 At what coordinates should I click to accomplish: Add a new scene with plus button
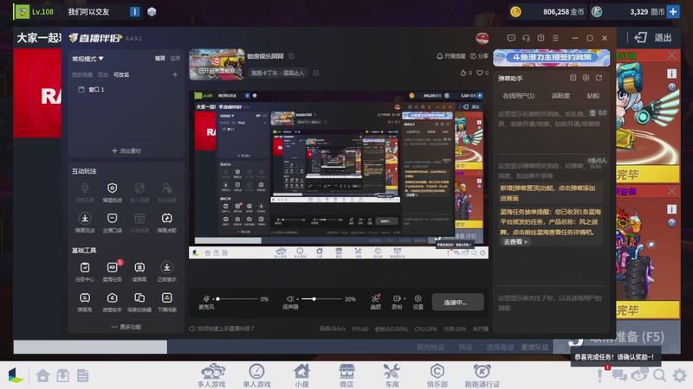(x=175, y=74)
